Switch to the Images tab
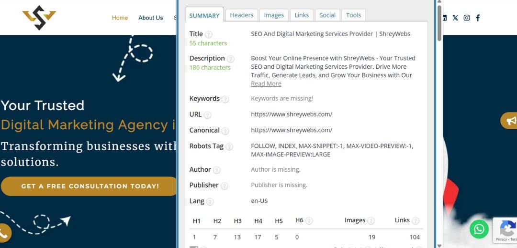This screenshot has width=517, height=248. click(x=274, y=15)
